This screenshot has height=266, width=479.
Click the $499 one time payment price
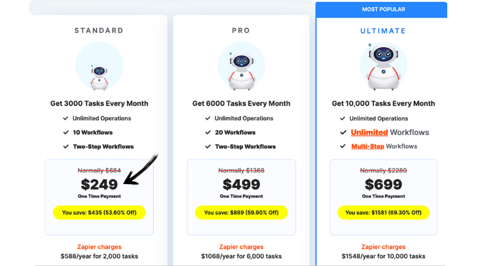tap(241, 185)
